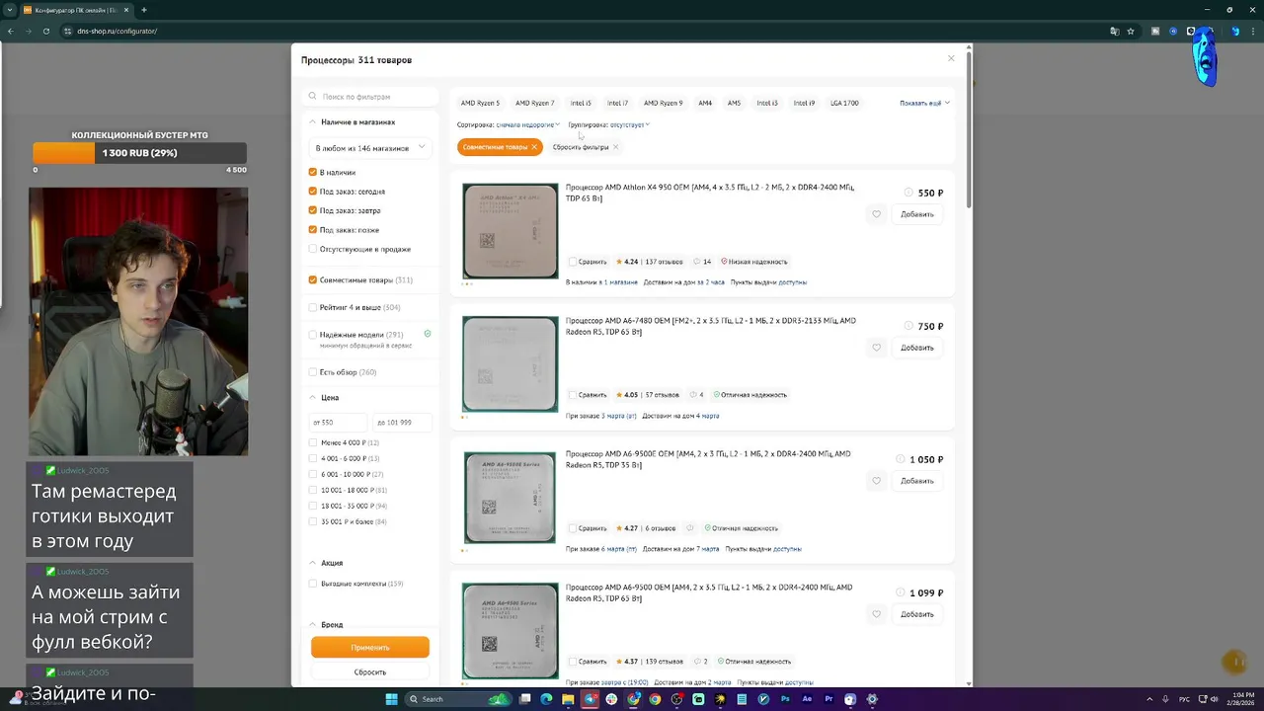Enable 'Надёжные модели' filter checkbox
Image resolution: width=1264 pixels, height=711 pixels.
pos(313,335)
